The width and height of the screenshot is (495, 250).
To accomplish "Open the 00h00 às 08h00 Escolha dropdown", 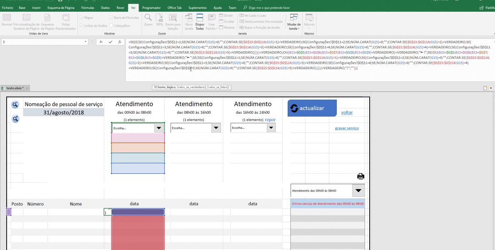I will [159, 128].
